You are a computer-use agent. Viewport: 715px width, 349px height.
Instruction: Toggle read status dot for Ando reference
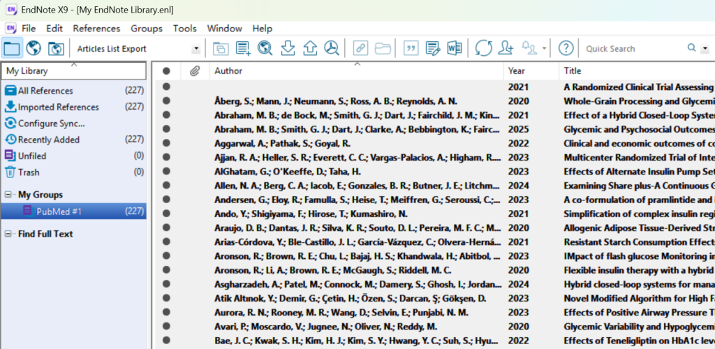(166, 213)
